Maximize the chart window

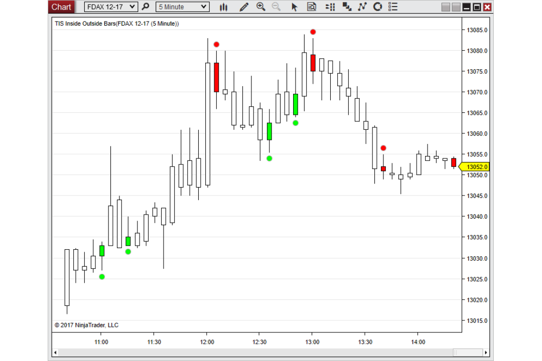tap(477, 7)
